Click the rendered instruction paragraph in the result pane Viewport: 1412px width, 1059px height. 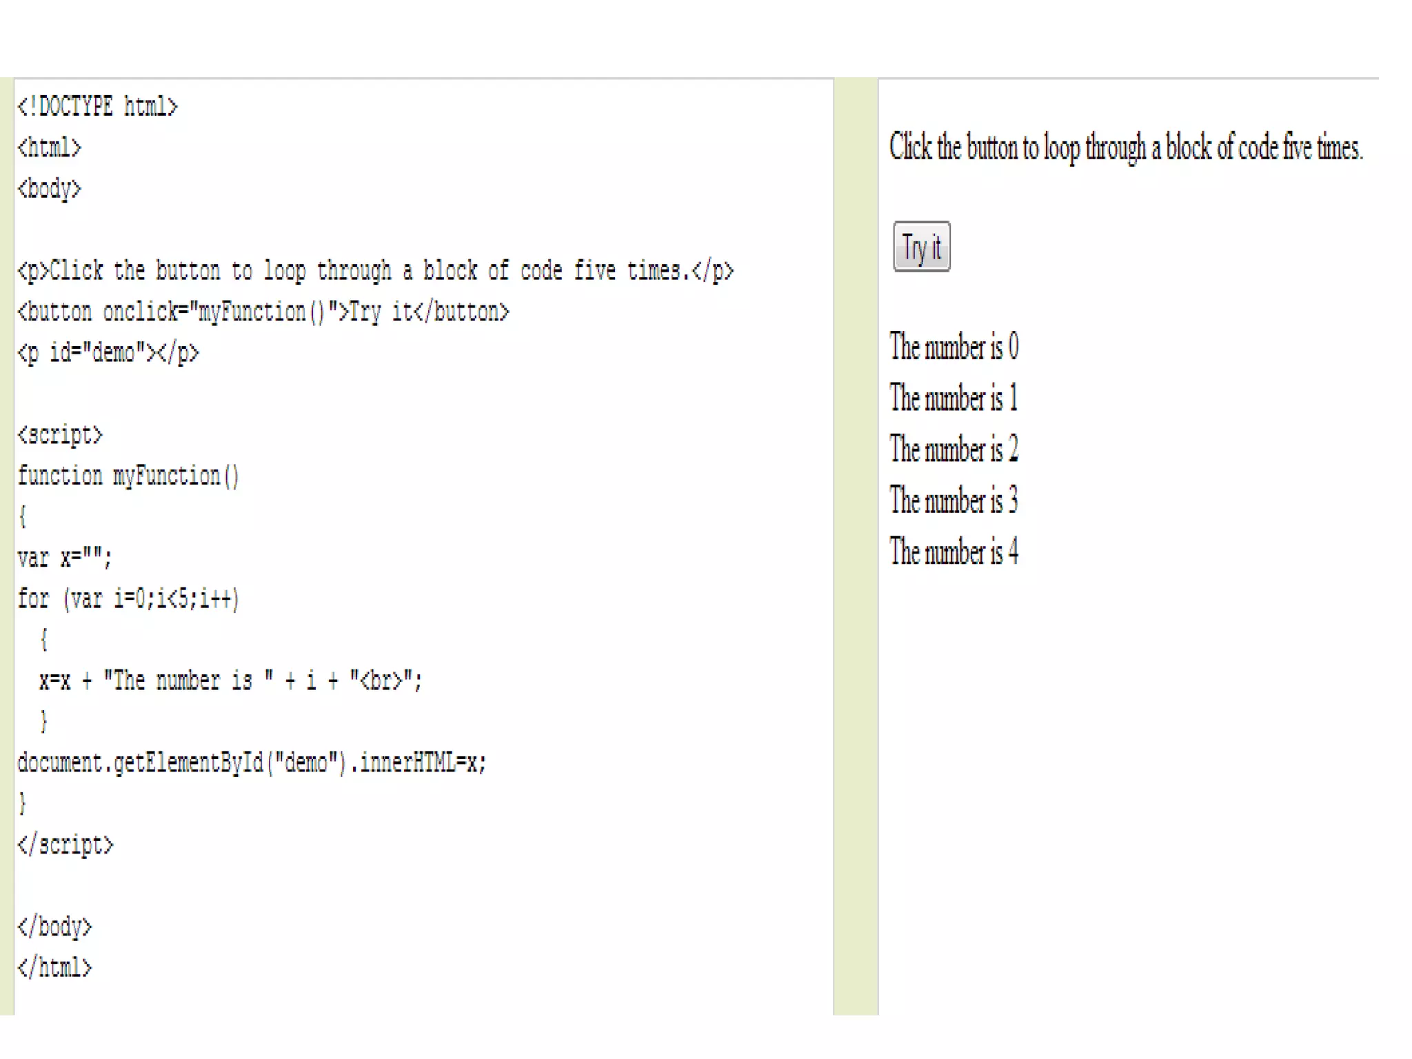[1127, 148]
